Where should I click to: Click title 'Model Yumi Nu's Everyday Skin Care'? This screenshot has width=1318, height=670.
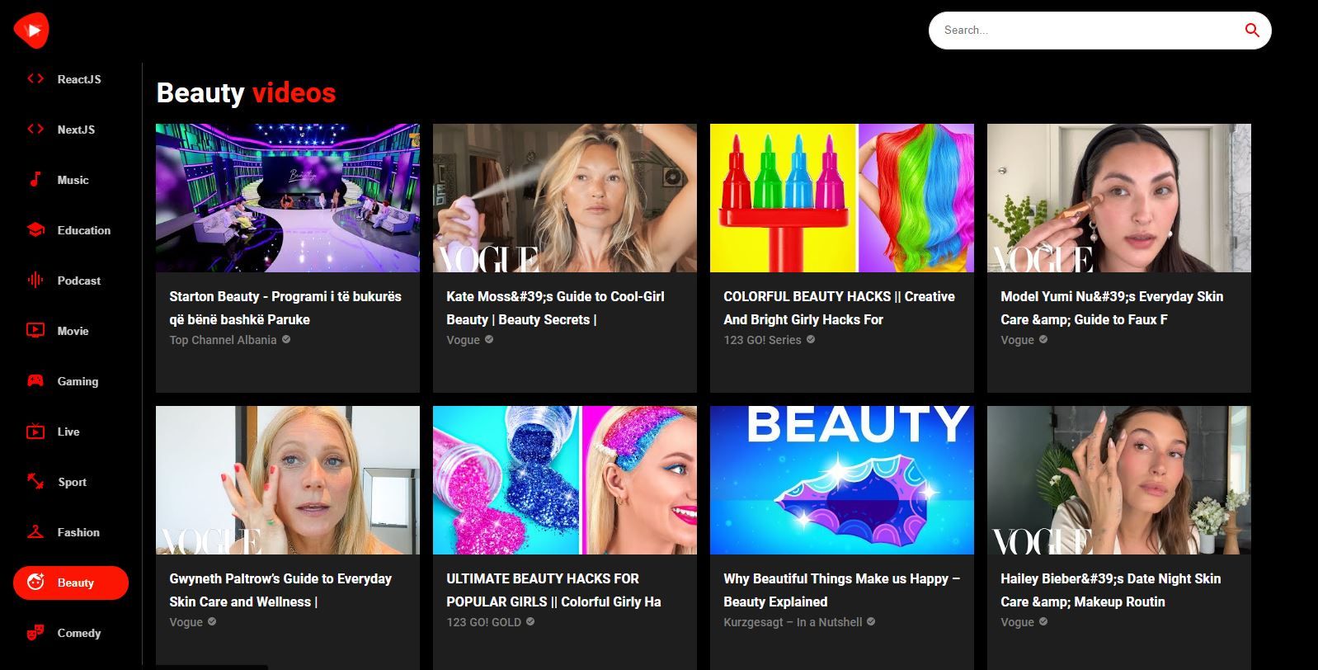(1112, 308)
